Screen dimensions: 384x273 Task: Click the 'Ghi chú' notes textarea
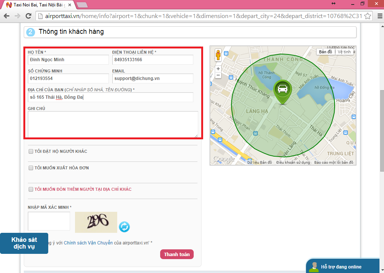click(x=113, y=124)
